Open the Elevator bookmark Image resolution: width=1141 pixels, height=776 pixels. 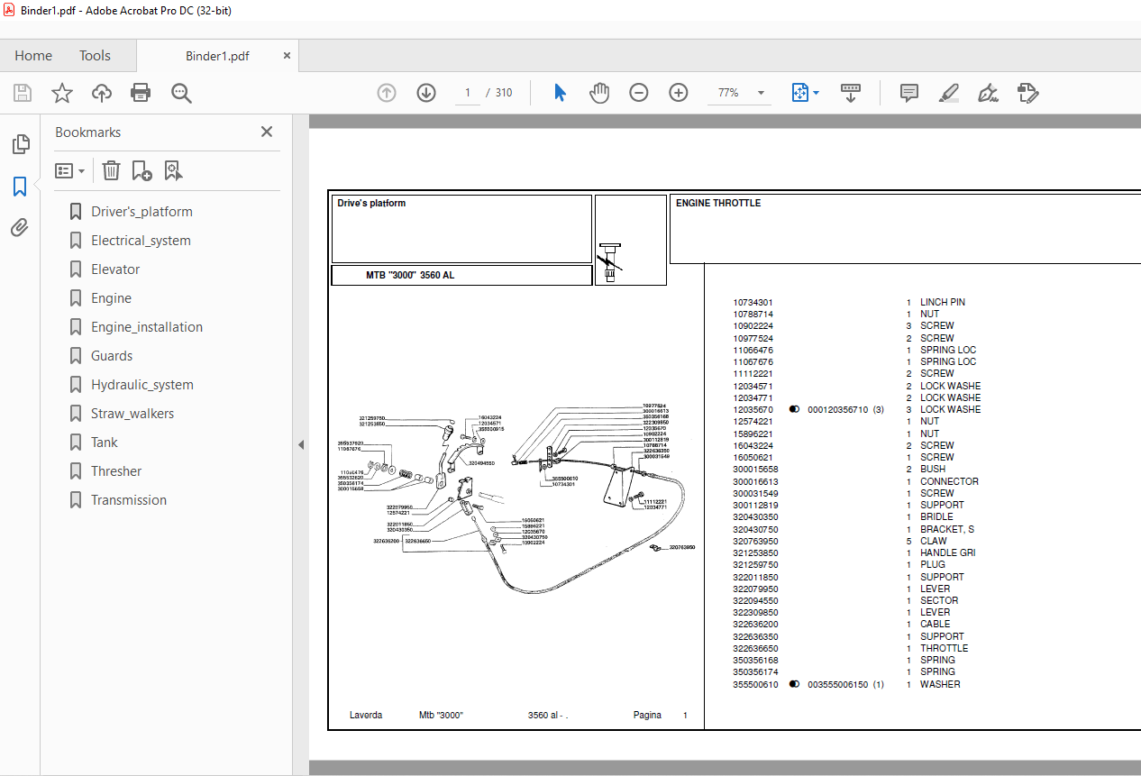tap(115, 269)
